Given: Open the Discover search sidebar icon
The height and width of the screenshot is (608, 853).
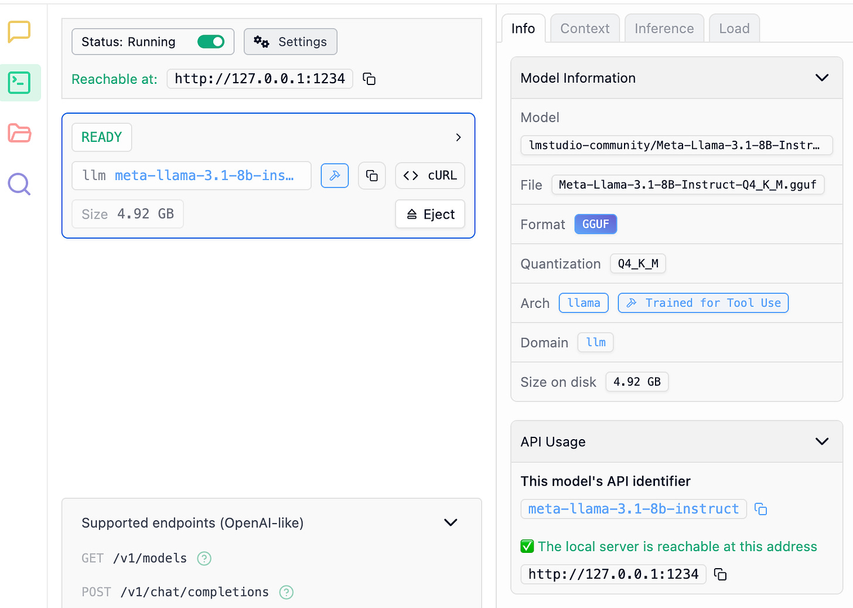Looking at the screenshot, I should pos(19,184).
